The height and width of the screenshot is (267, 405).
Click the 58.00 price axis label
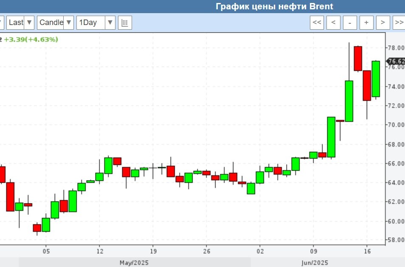(x=397, y=240)
